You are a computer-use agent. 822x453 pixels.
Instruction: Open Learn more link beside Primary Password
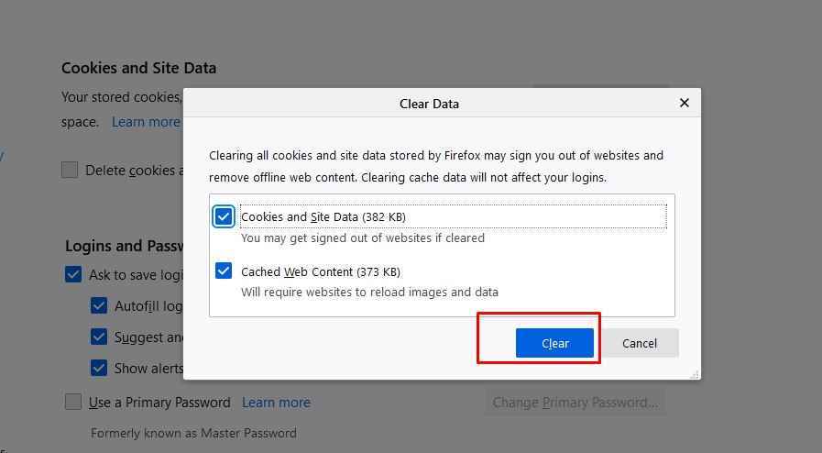[276, 403]
